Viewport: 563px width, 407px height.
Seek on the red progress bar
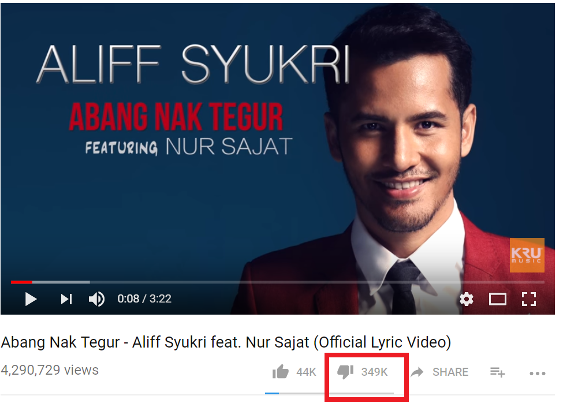click(278, 282)
